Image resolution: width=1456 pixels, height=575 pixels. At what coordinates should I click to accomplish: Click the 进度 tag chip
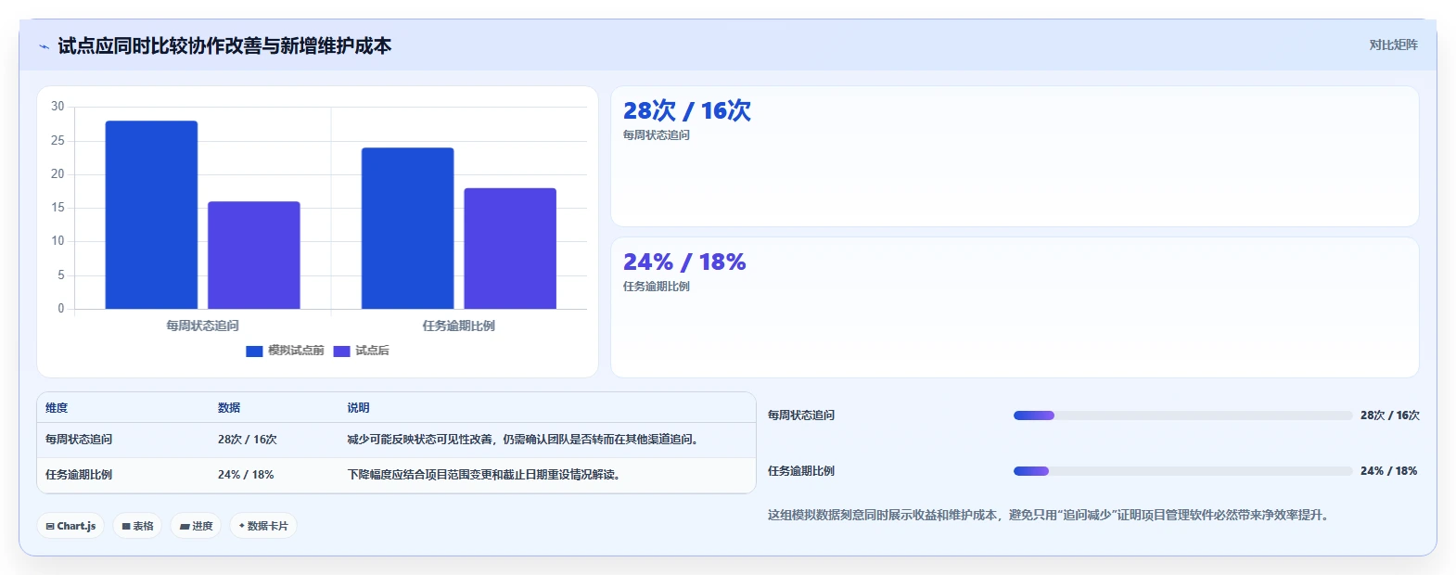click(196, 526)
